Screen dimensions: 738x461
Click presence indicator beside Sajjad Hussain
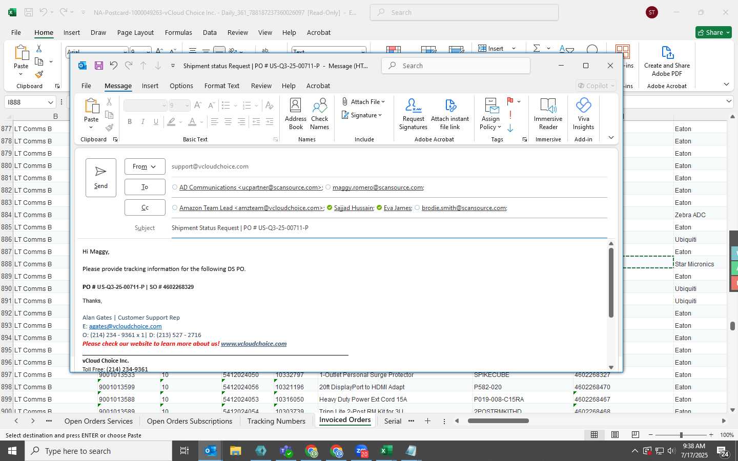[x=329, y=207]
